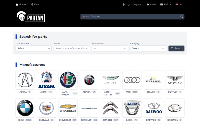Viewport: 200px width, 125px height.
Task: Click the BMW parts count badge
Action: coord(28,120)
